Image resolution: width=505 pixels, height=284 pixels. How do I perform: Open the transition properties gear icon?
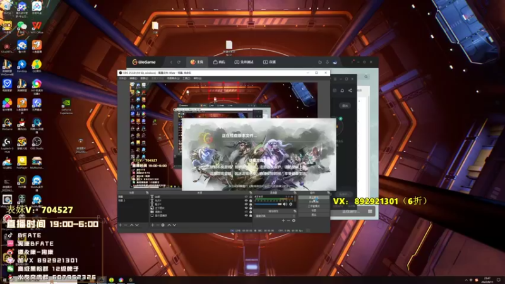(x=294, y=220)
